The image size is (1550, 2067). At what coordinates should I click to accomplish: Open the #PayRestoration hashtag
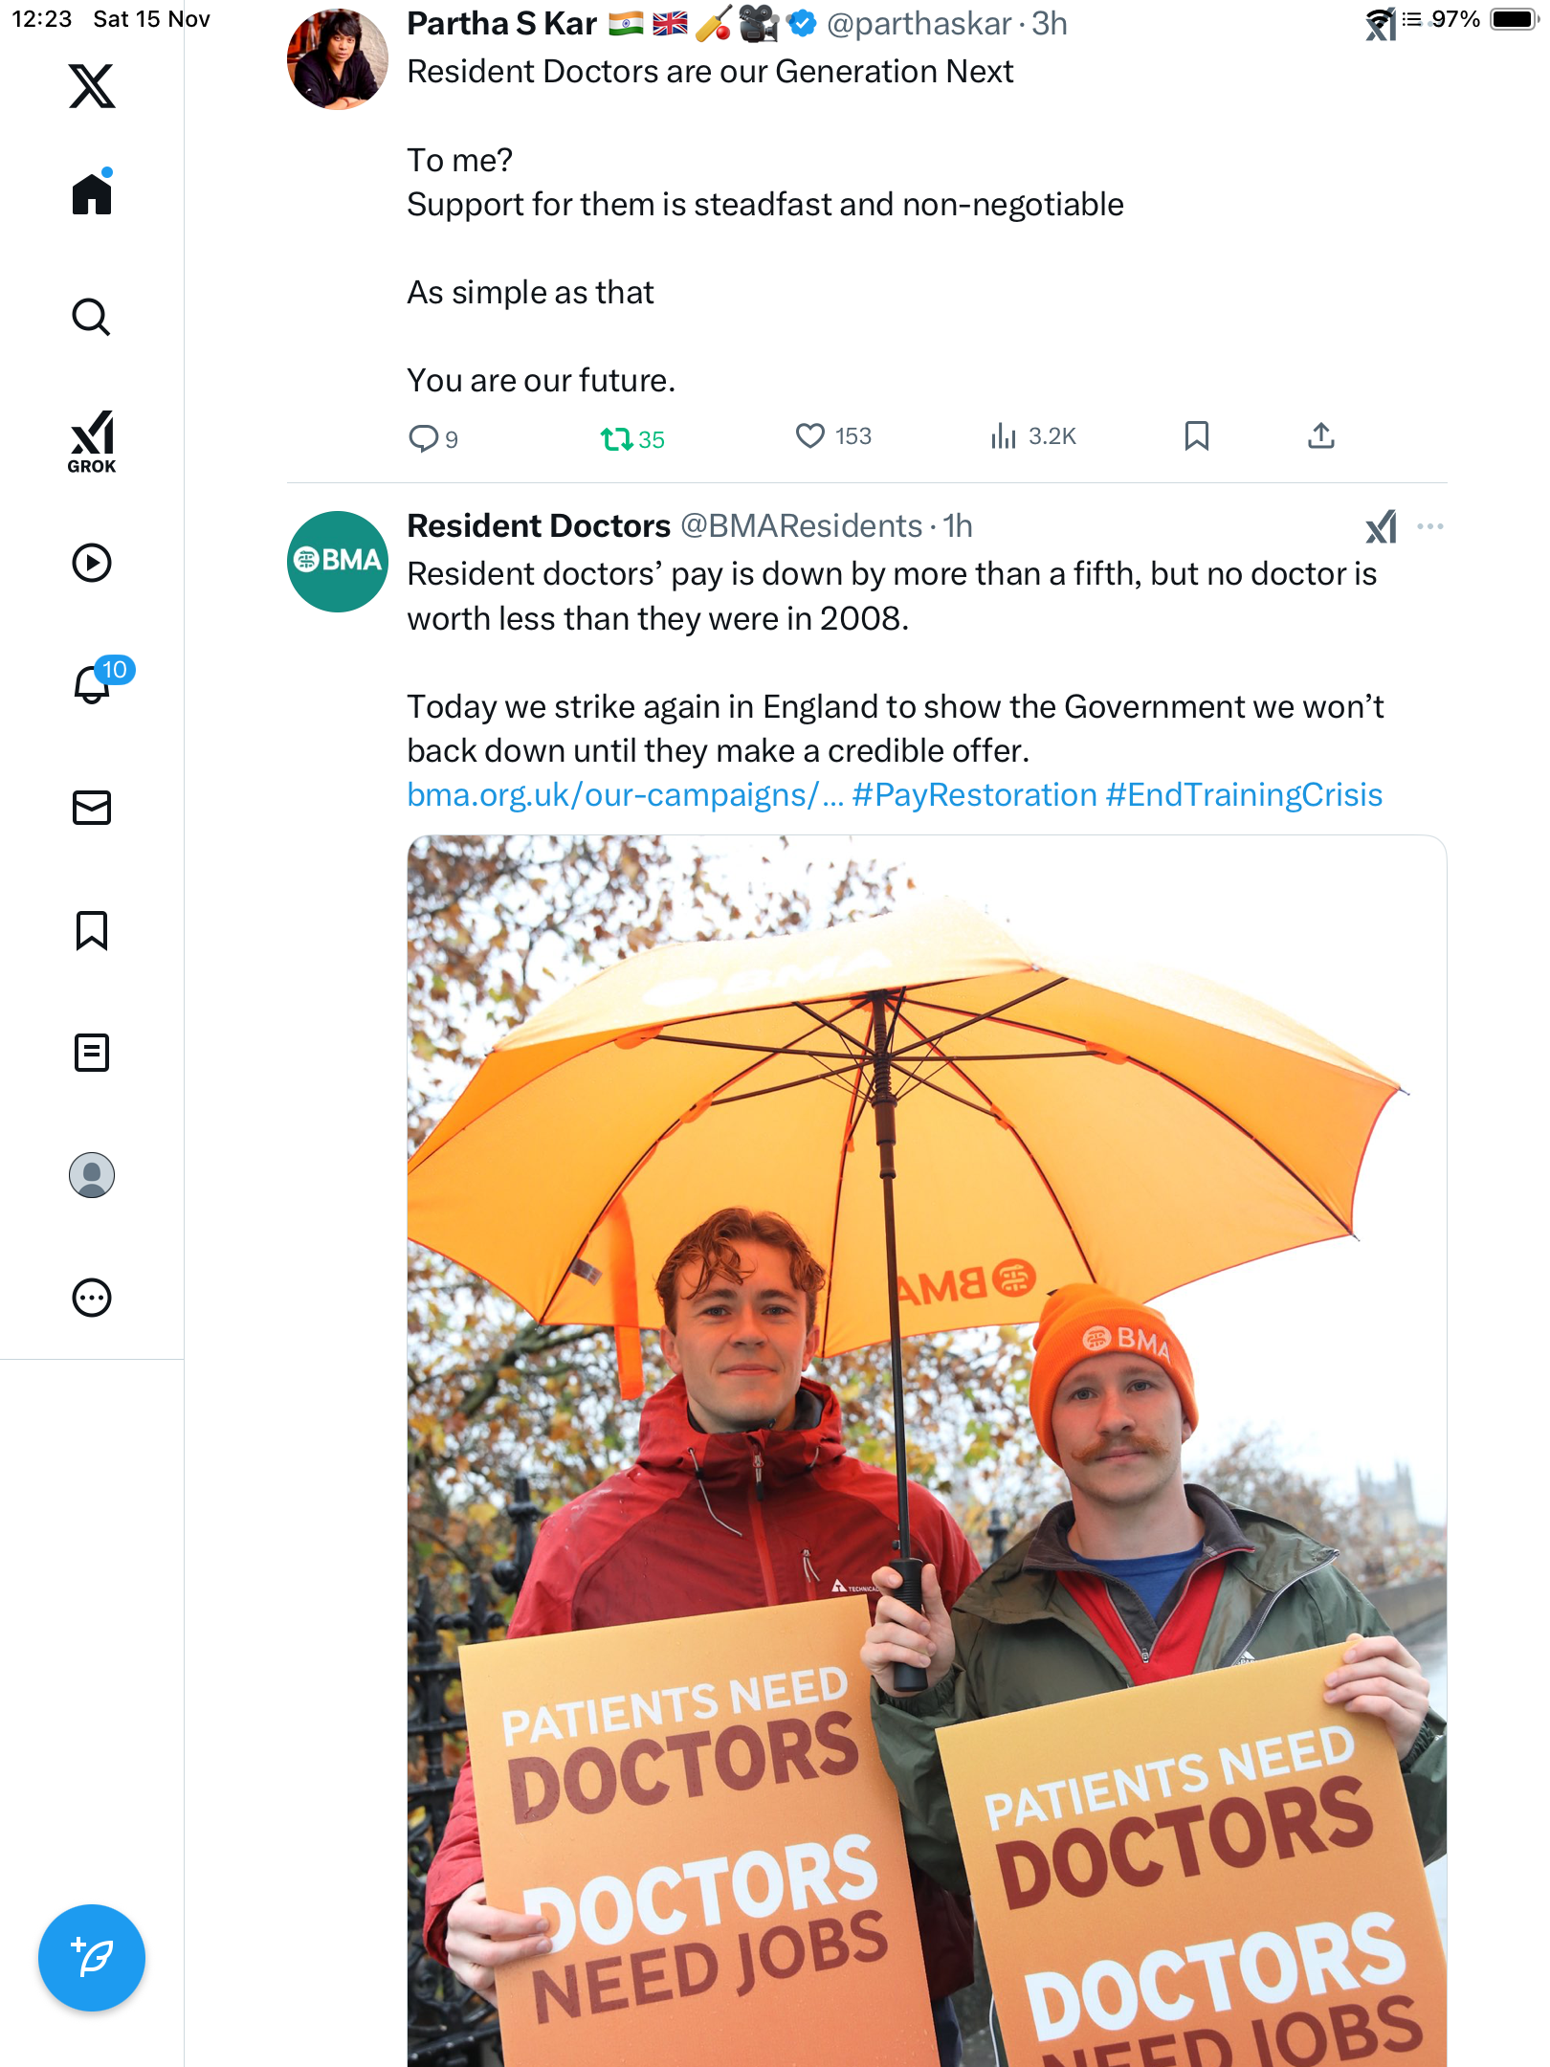974,795
